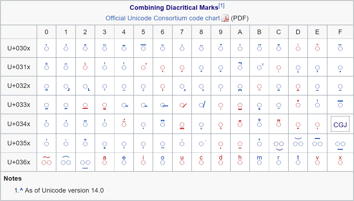This screenshot has width=354, height=201.
Task: Click the combining caron glyph
Action: [279, 48]
